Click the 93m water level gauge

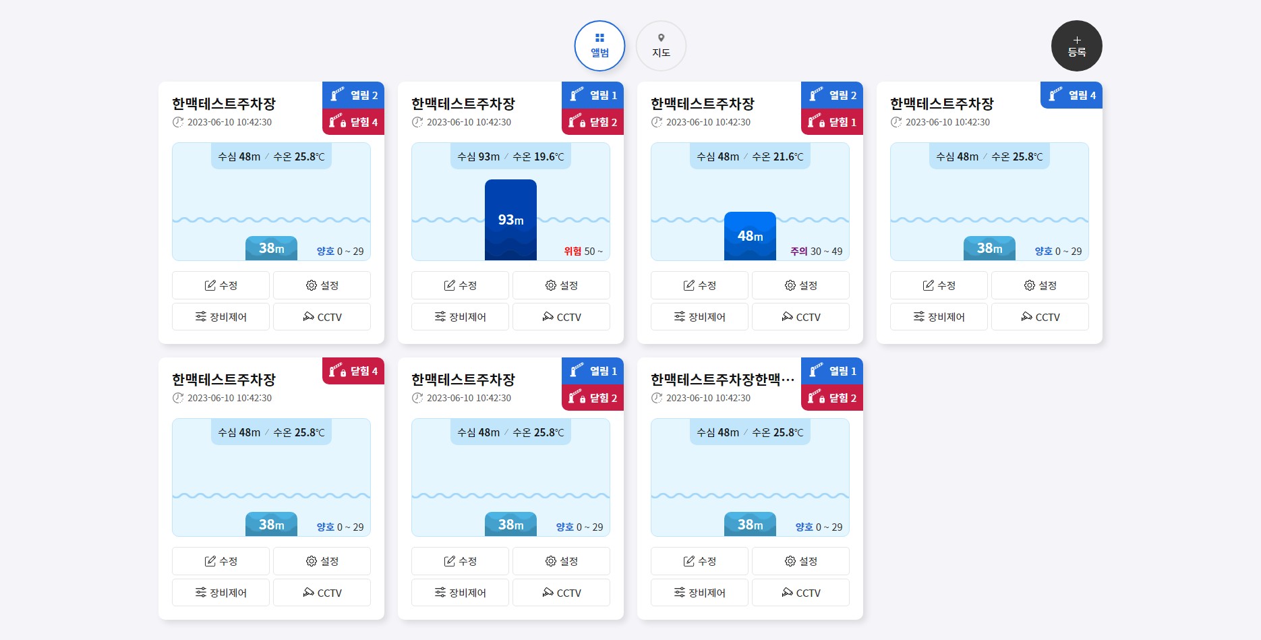pos(510,219)
